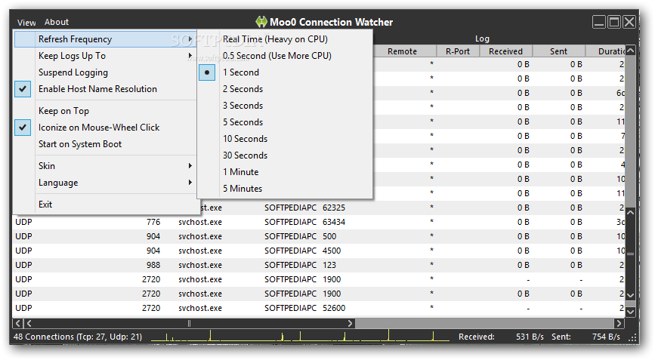Click the vertical scrollbar thumb
The height and width of the screenshot is (360, 655).
coord(630,254)
